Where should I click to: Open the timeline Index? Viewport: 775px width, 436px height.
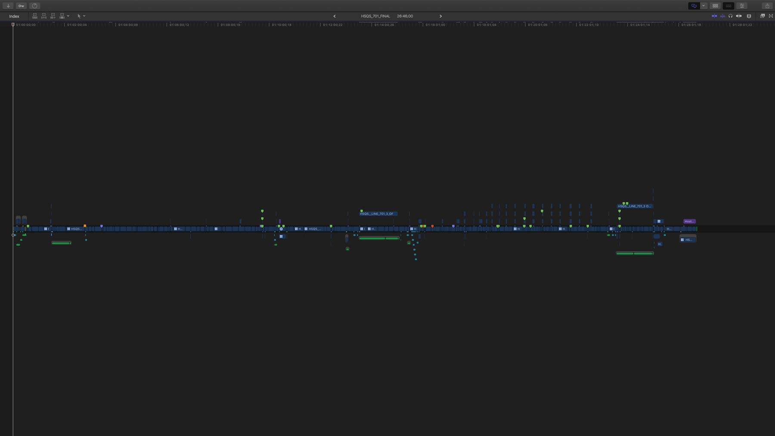[14, 16]
